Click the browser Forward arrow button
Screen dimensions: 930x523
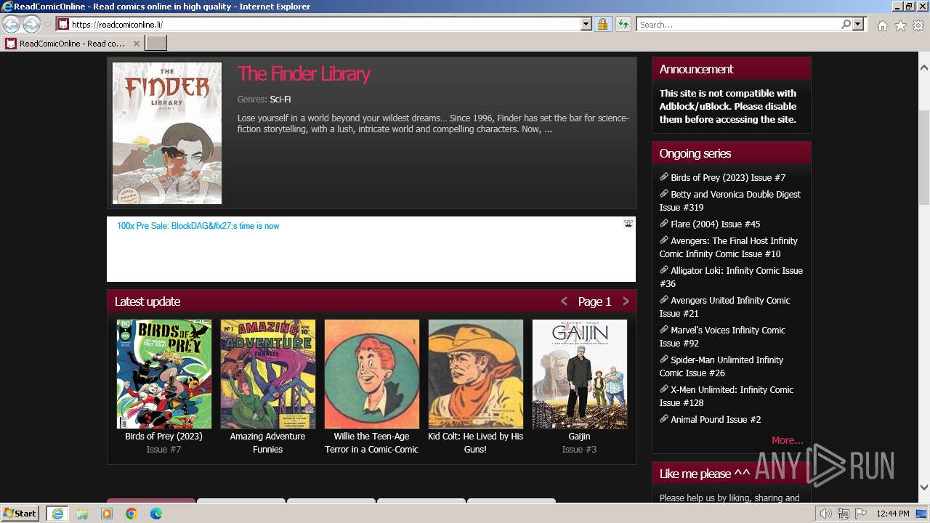(x=31, y=24)
